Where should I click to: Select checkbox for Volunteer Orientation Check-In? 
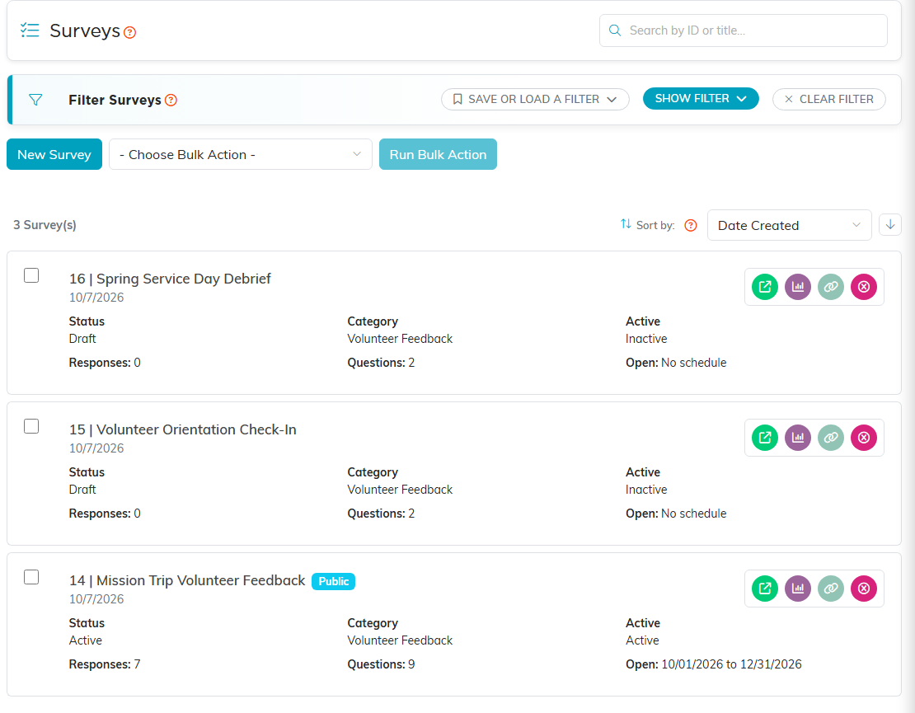tap(31, 426)
